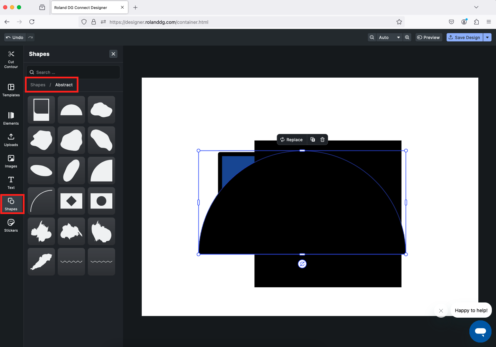Expand the Save Design dropdown arrow
The width and height of the screenshot is (496, 347).
487,37
